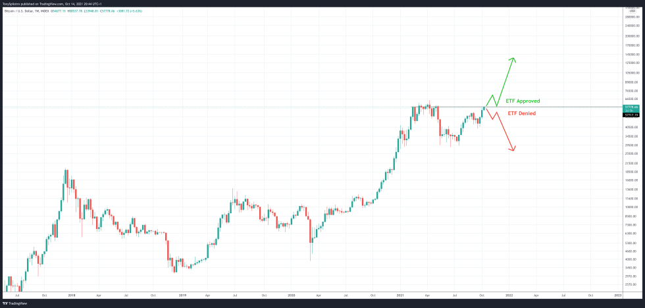Click the 2021 label on time axis
645x308 pixels.
click(x=400, y=296)
